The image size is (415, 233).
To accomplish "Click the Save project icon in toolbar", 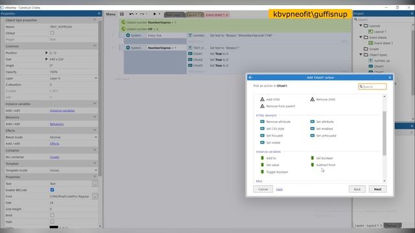I will coord(122,14).
